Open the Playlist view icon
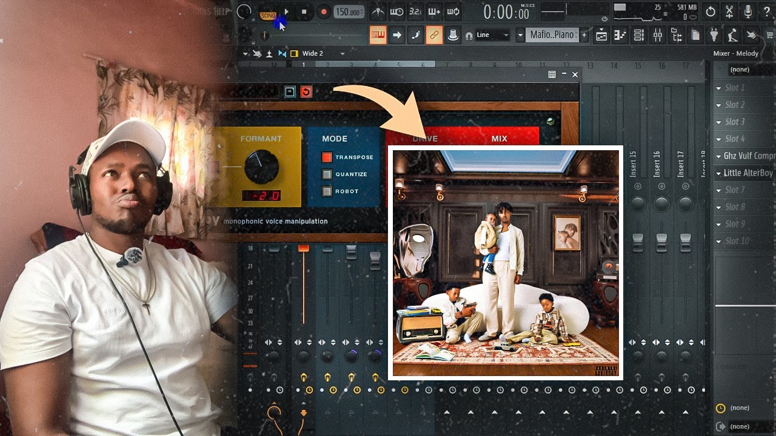This screenshot has width=776, height=436. pos(601,36)
